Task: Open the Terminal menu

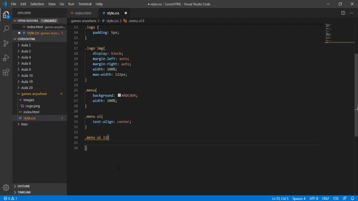Action: coord(84,4)
